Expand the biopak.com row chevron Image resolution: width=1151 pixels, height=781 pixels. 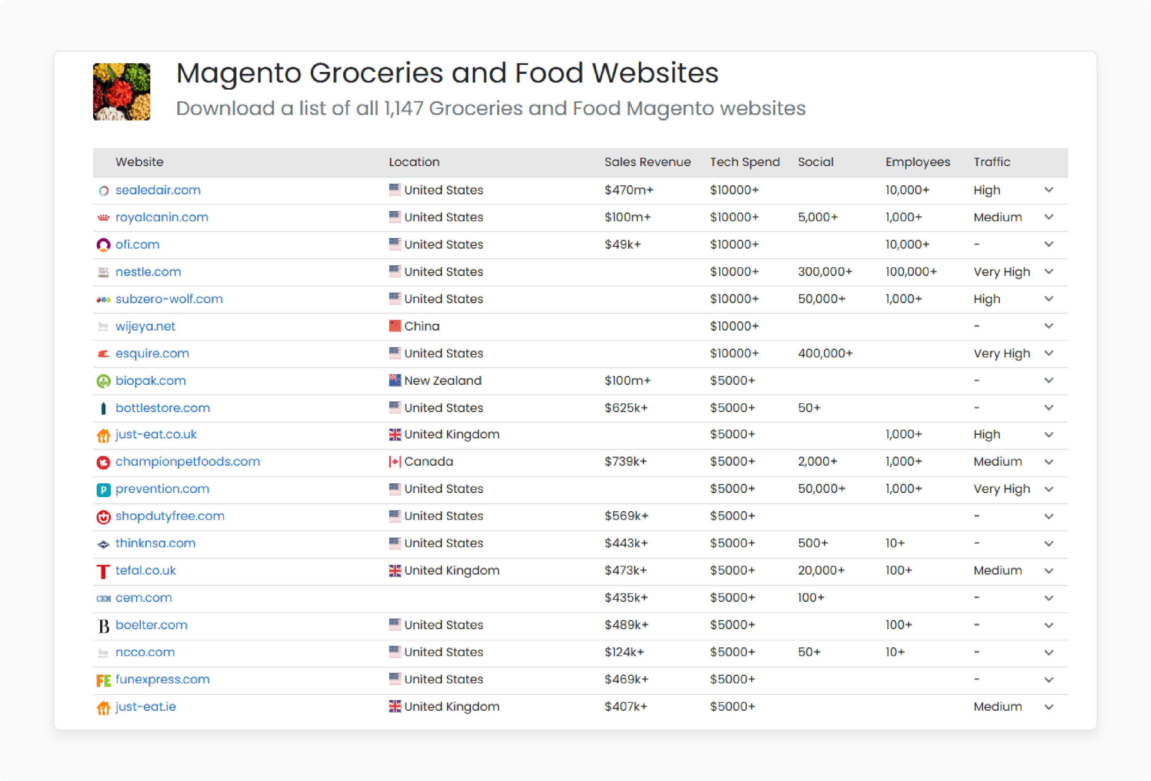(1049, 381)
